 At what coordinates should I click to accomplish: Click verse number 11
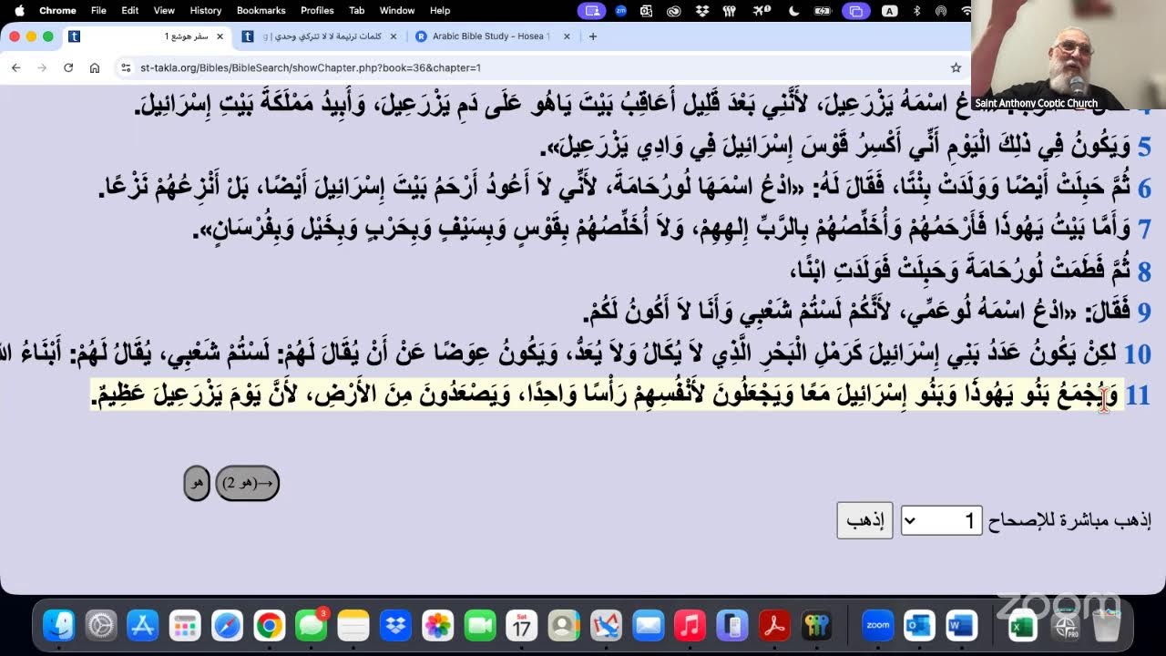(1139, 395)
